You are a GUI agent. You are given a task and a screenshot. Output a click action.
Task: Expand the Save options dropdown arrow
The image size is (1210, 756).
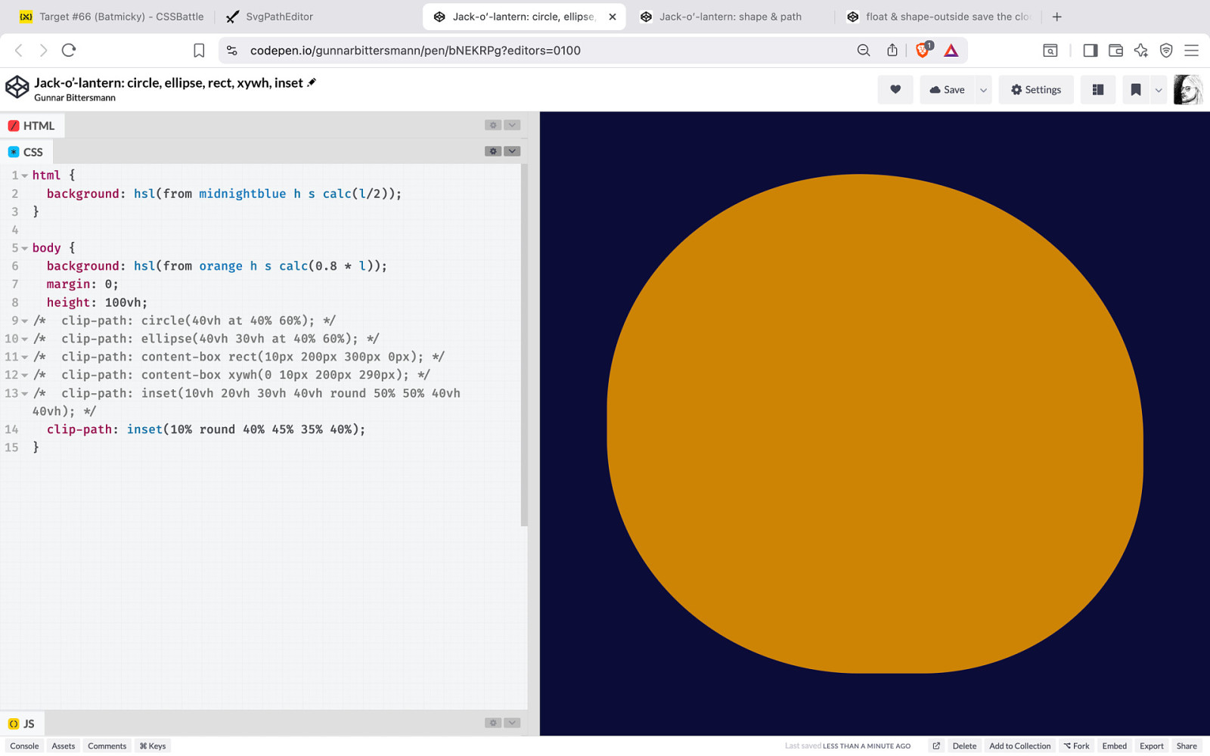coord(983,89)
